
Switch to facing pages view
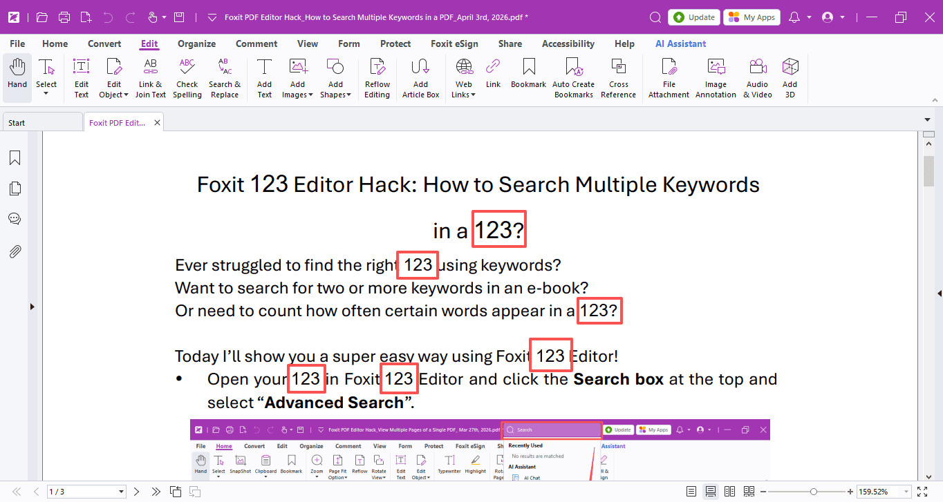click(729, 492)
